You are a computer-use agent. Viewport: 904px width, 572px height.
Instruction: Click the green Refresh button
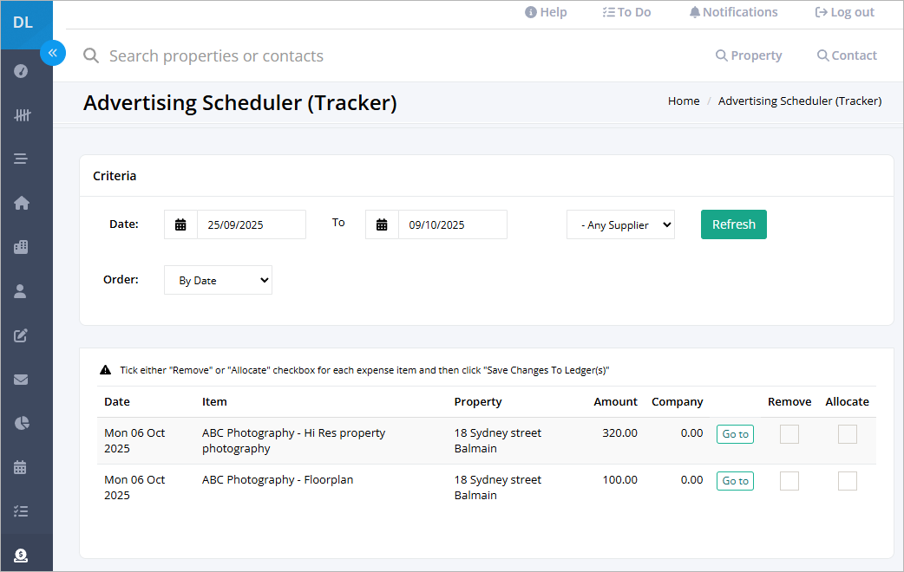(733, 224)
